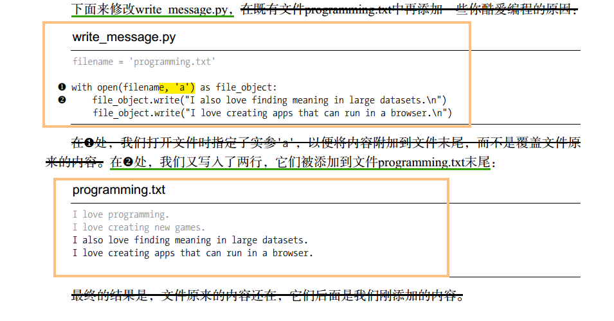Click the "programming.txt" output listing heading

point(119,190)
